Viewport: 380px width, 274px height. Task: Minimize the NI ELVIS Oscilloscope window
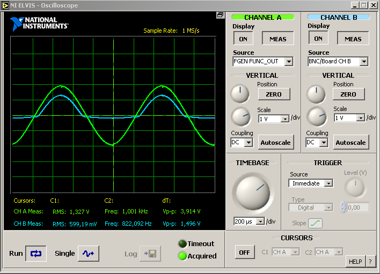(355, 5)
